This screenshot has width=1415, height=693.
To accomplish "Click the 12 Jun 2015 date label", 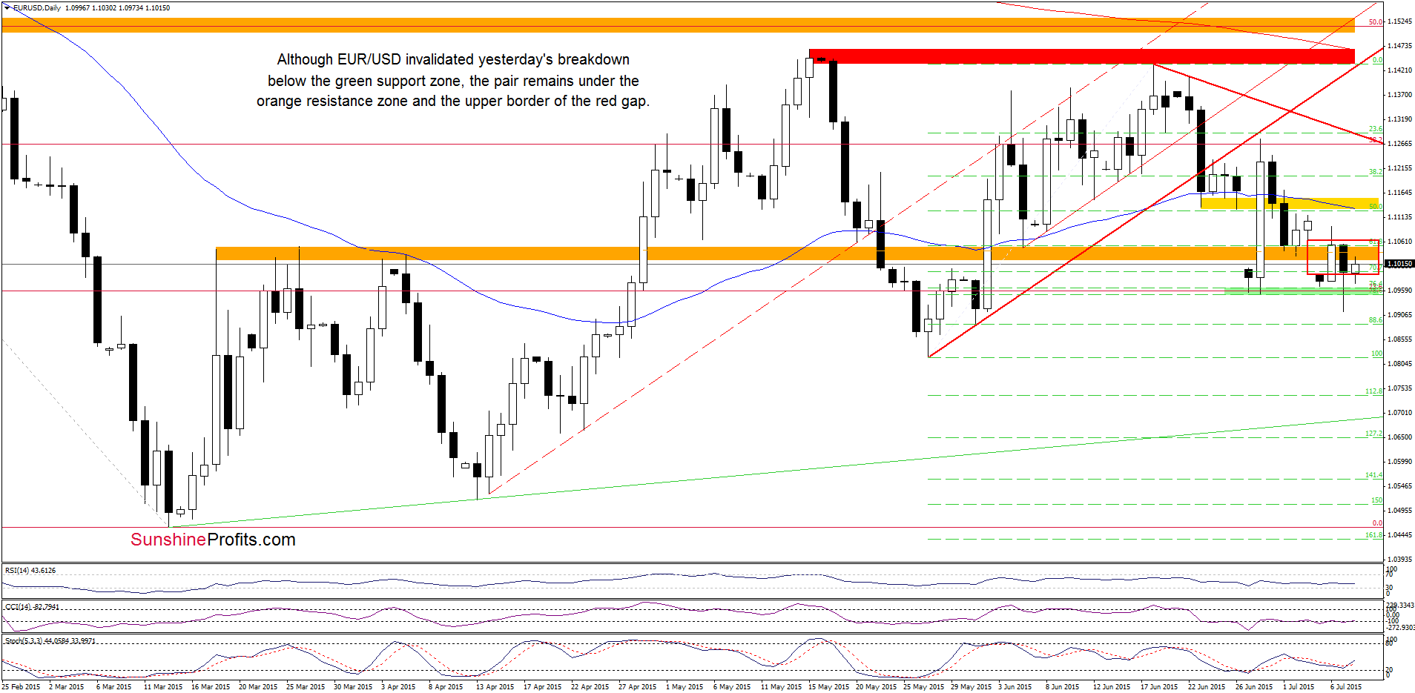I will (x=1112, y=686).
